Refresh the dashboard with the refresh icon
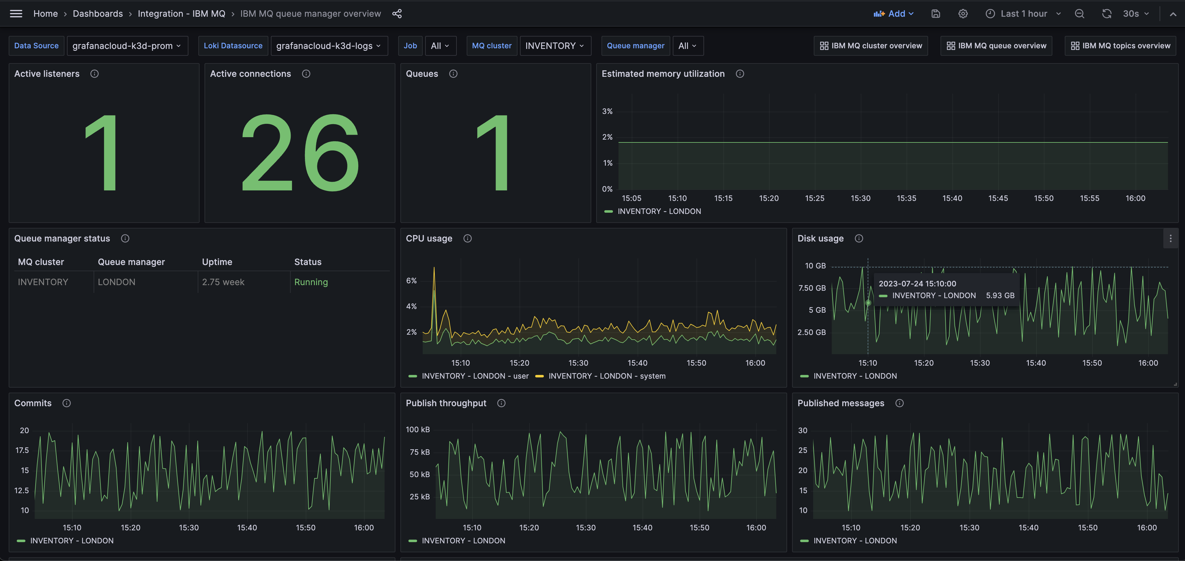Viewport: 1185px width, 561px height. 1107,13
